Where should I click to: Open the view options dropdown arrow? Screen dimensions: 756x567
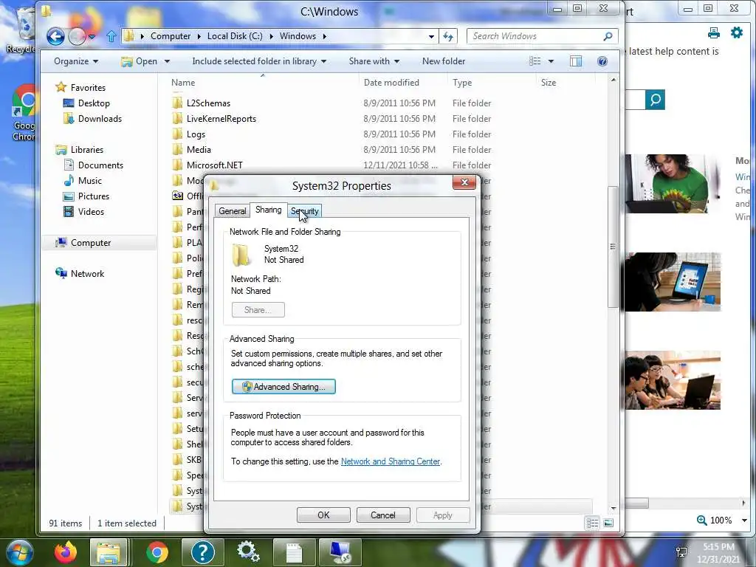(551, 61)
